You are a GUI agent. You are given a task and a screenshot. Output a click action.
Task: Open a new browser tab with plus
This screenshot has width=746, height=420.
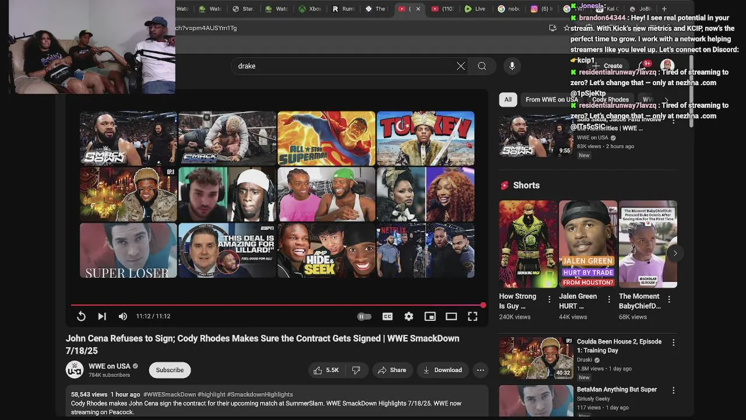[x=664, y=9]
